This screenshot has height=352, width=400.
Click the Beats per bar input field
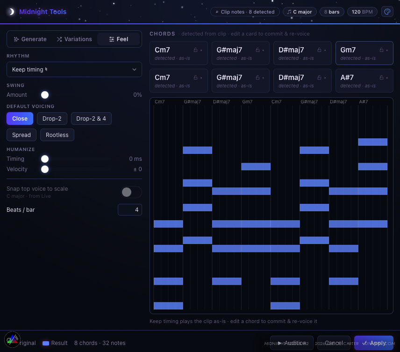(x=130, y=210)
